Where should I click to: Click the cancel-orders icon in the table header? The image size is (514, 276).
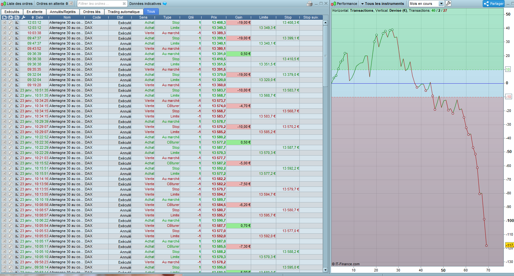[5, 17]
